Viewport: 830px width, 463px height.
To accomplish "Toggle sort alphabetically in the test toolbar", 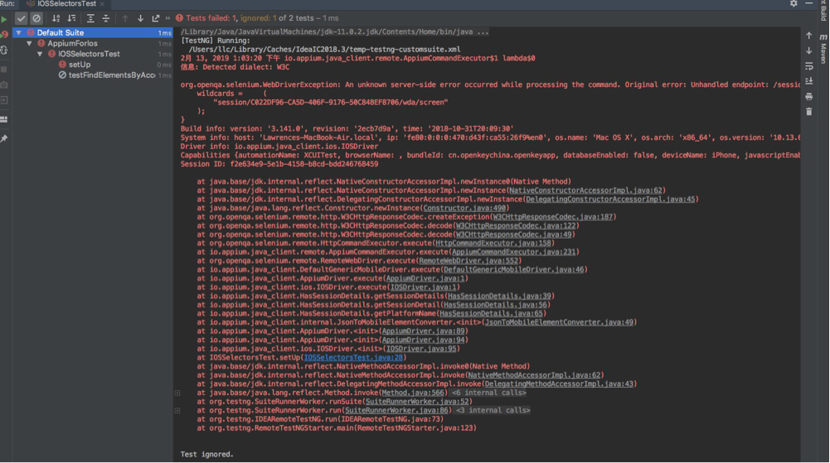I will (x=56, y=18).
